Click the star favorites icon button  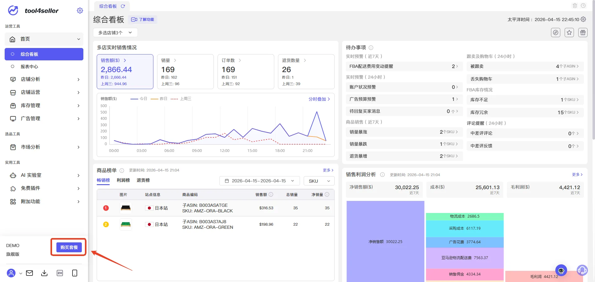pyautogui.click(x=569, y=33)
